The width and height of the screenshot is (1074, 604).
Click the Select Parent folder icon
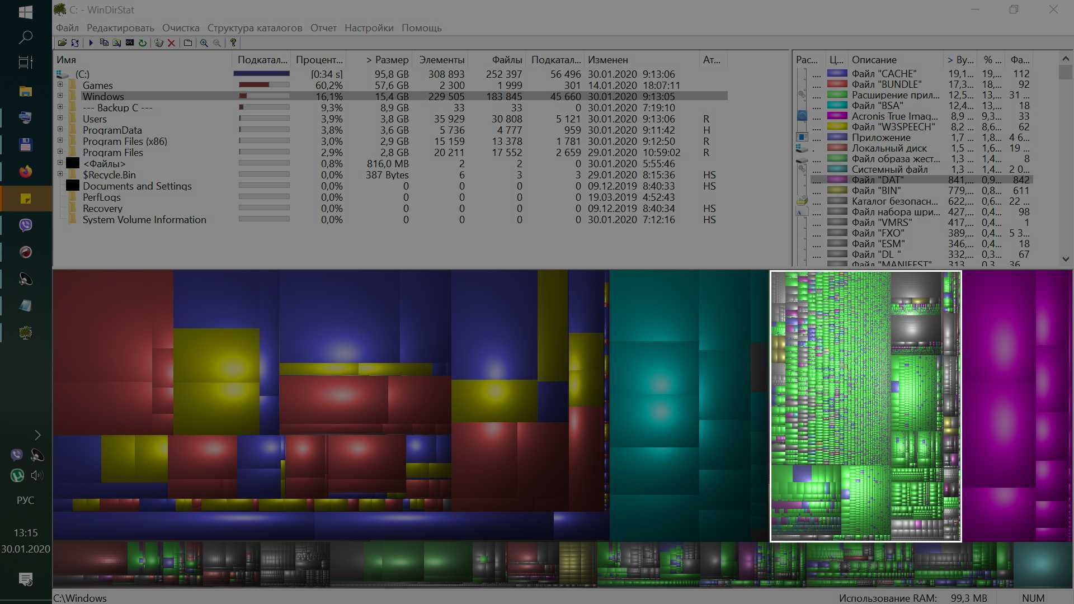pyautogui.click(x=188, y=43)
